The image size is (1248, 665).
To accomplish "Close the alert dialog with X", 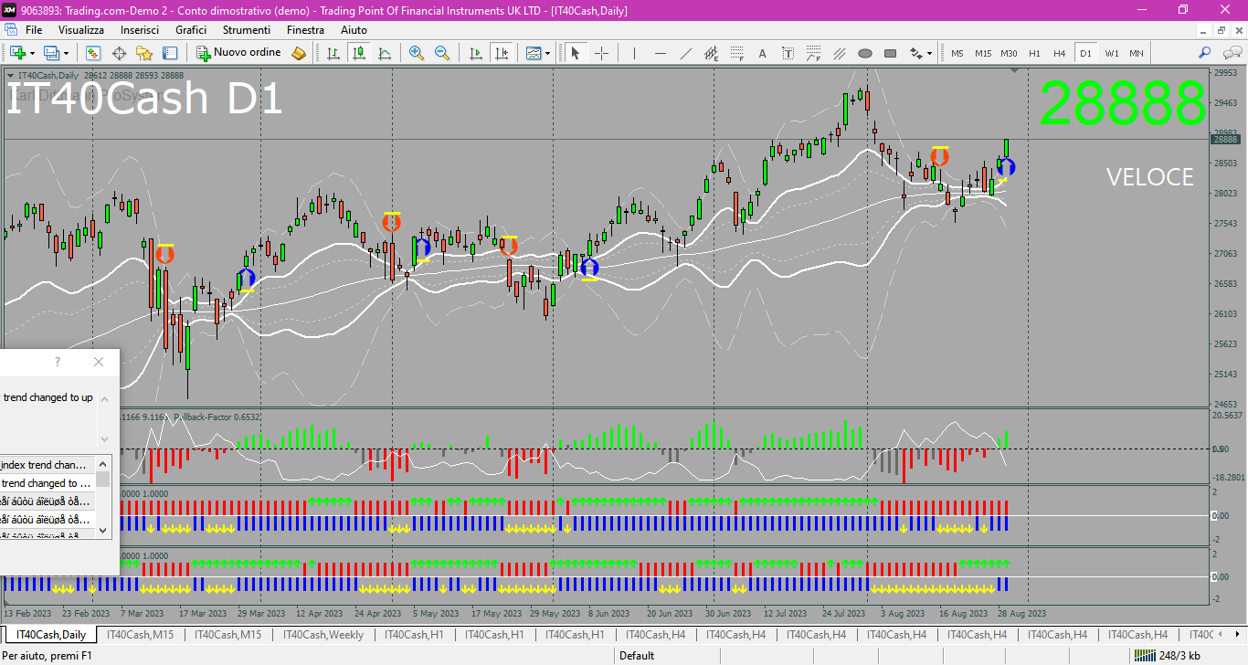I will [99, 362].
